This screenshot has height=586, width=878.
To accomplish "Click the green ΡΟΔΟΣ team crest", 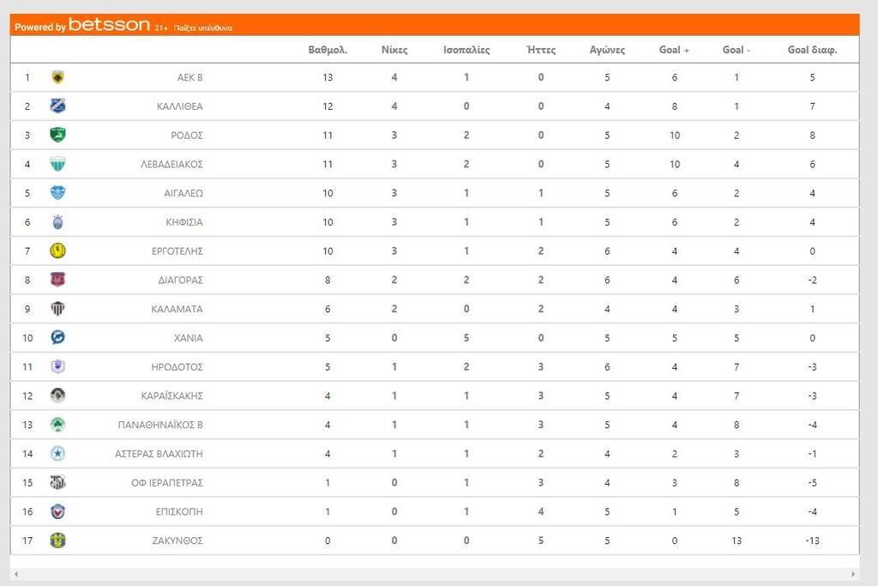I will [x=57, y=135].
